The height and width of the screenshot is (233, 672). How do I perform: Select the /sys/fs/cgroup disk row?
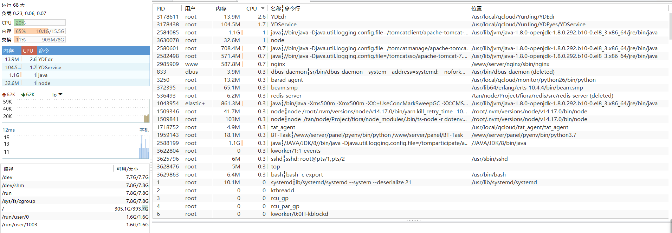[75, 201]
